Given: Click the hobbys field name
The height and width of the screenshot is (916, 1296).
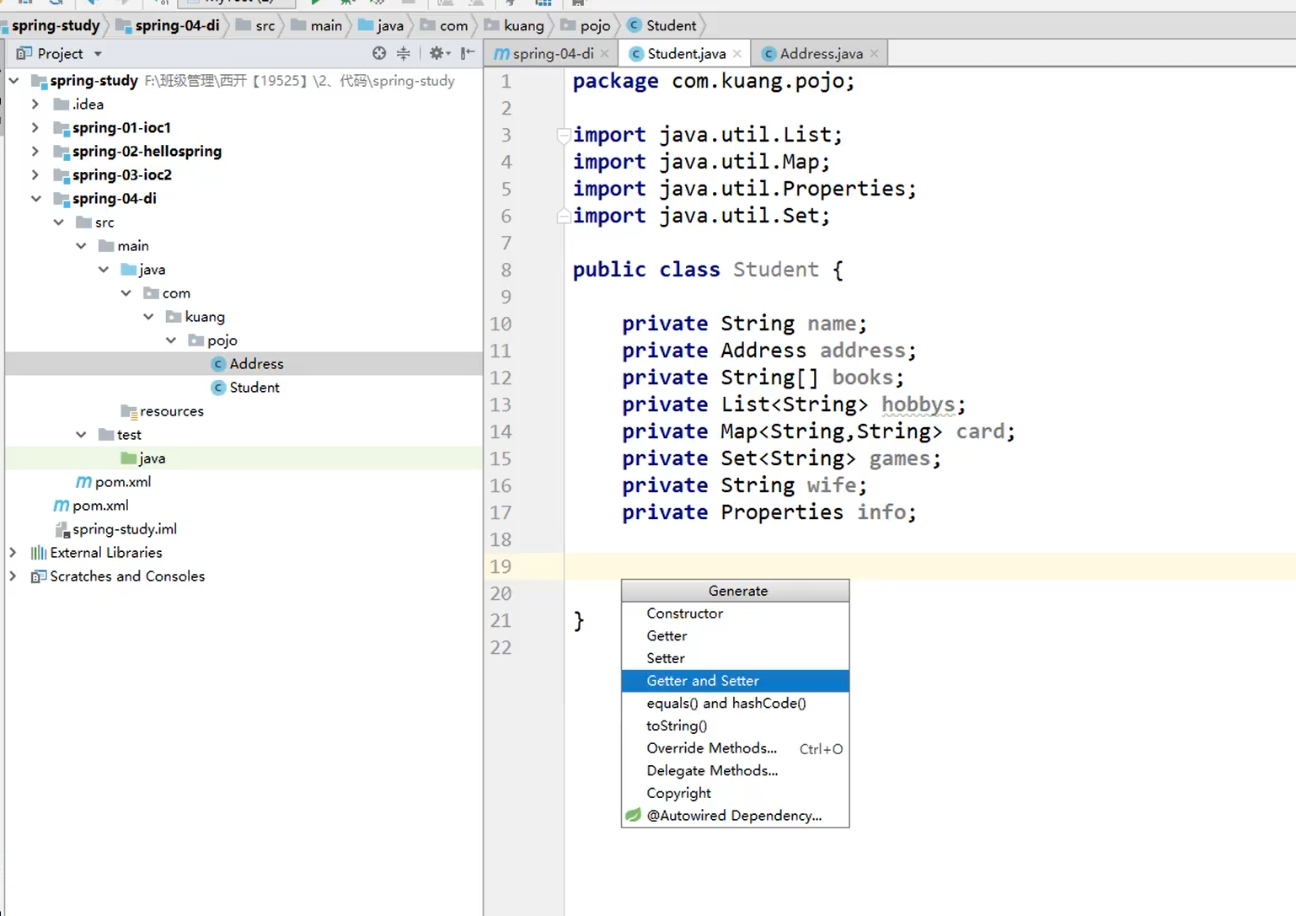Looking at the screenshot, I should click(x=918, y=404).
